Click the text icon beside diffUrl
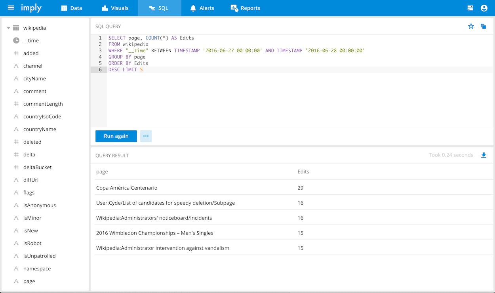This screenshot has height=293, width=495. [16, 180]
